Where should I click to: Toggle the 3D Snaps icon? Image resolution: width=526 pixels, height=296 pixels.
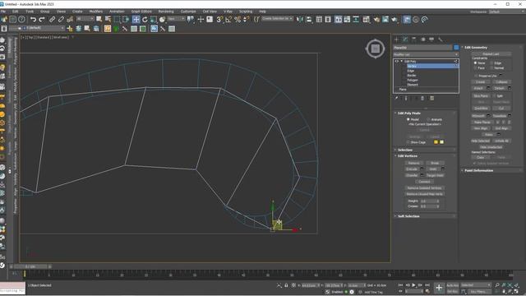[219, 20]
